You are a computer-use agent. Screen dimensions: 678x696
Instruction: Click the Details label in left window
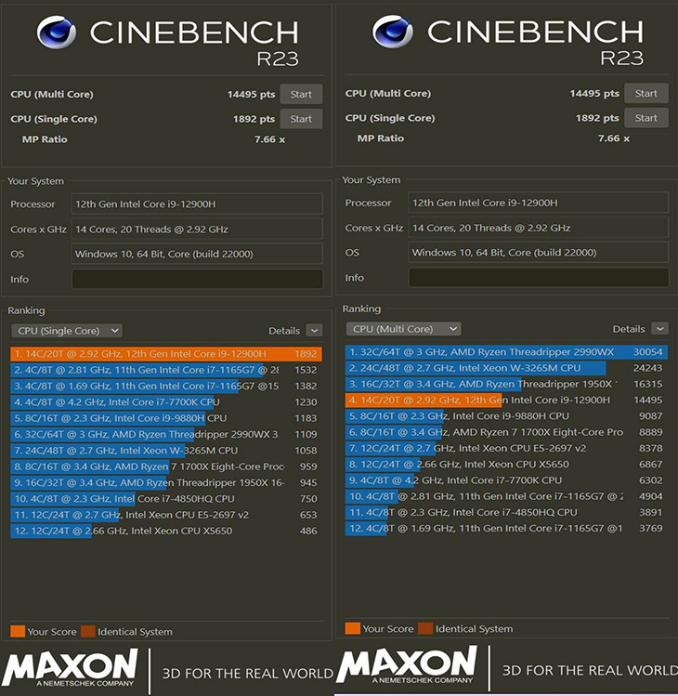(x=284, y=331)
